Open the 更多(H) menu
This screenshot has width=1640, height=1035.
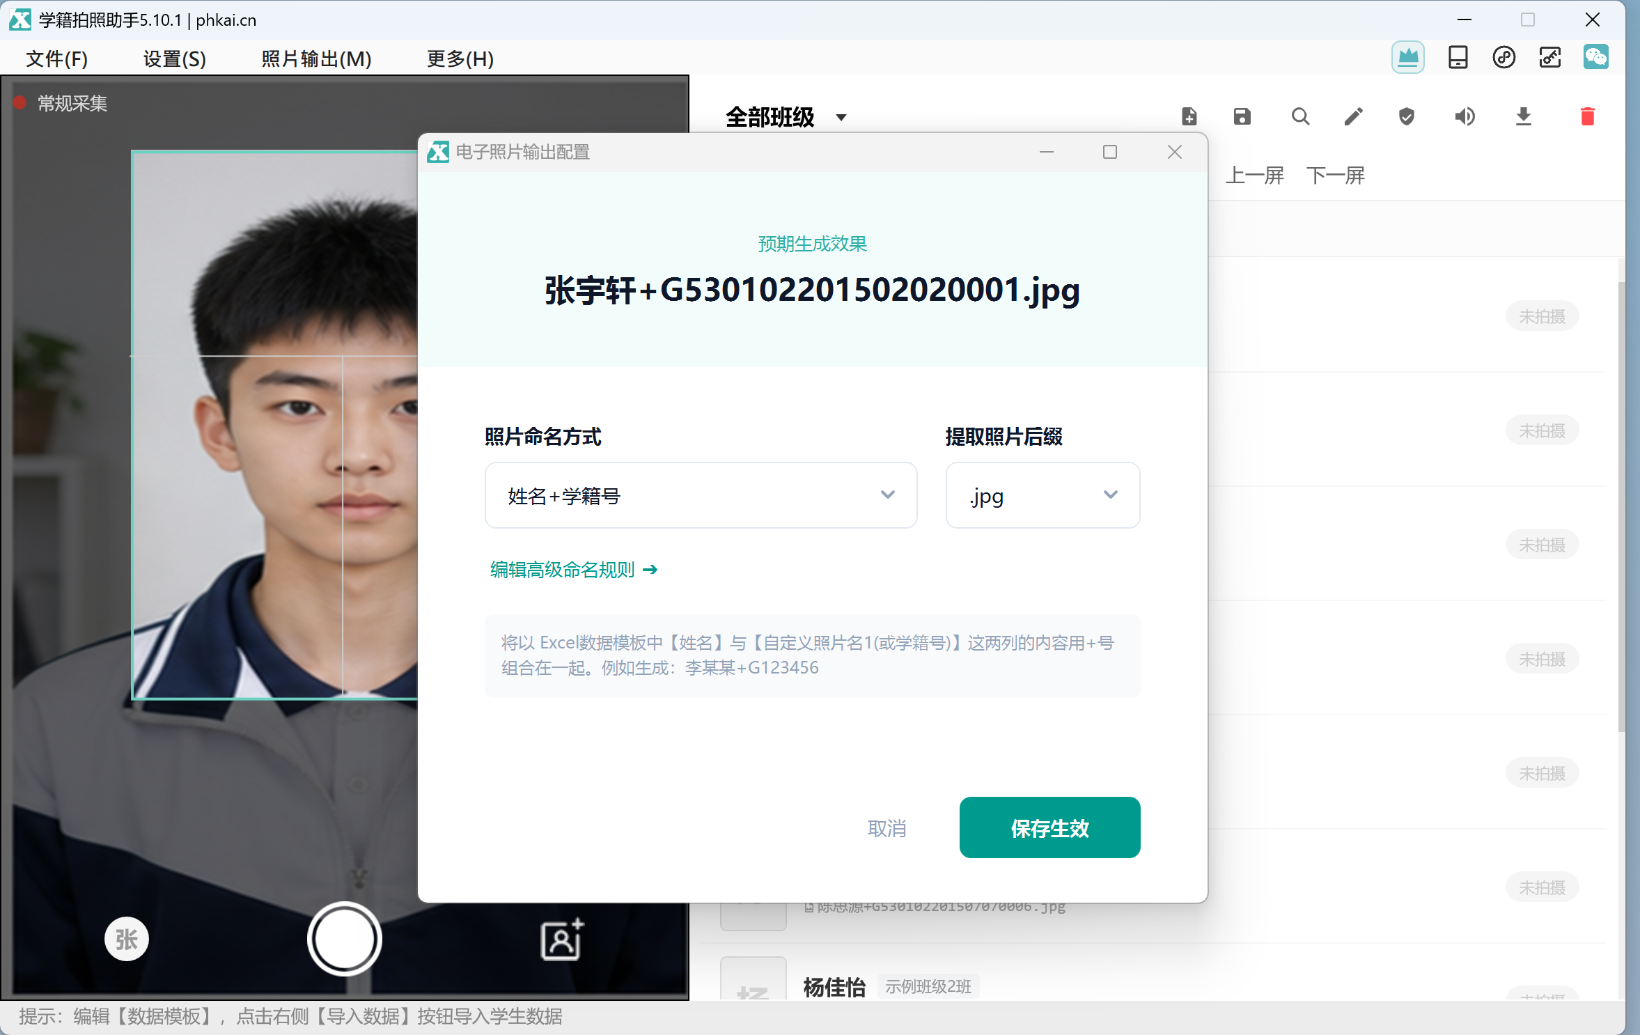(460, 59)
